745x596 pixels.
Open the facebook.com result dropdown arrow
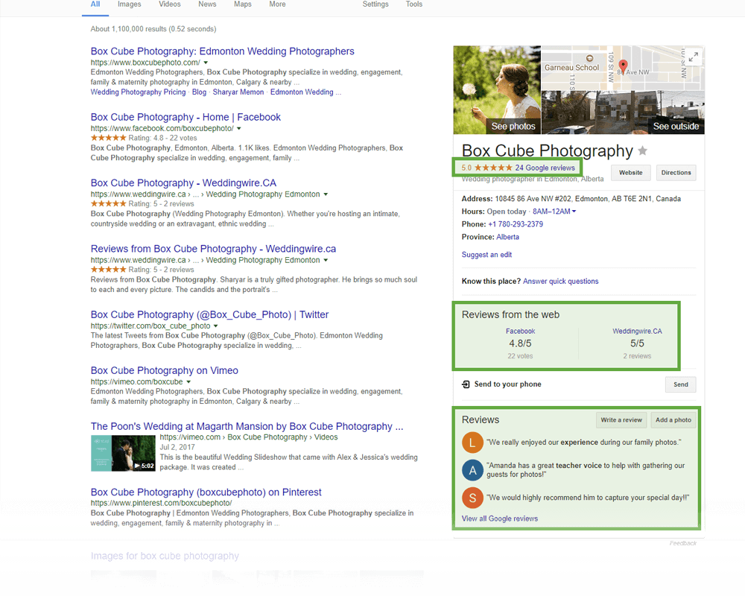pos(239,128)
